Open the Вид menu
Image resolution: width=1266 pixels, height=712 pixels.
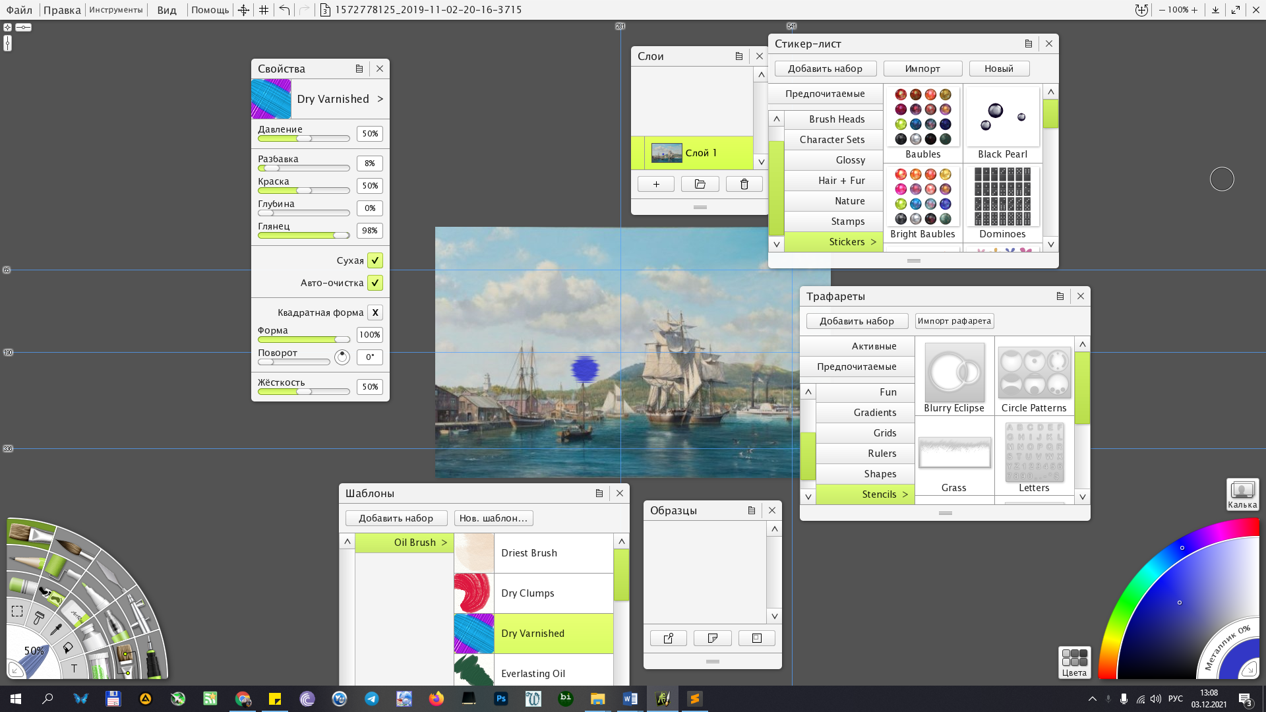[x=167, y=10]
